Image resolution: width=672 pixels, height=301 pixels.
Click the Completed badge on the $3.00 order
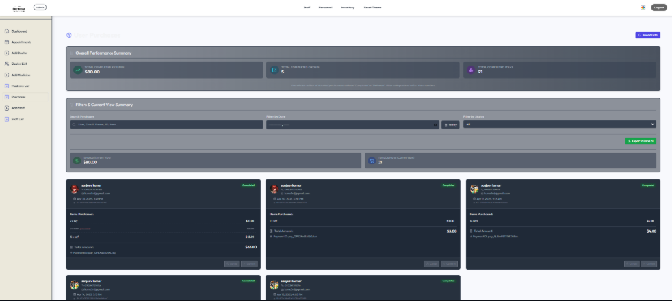(x=448, y=185)
